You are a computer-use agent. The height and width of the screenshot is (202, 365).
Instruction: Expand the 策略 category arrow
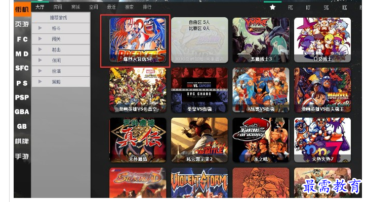coord(40,81)
